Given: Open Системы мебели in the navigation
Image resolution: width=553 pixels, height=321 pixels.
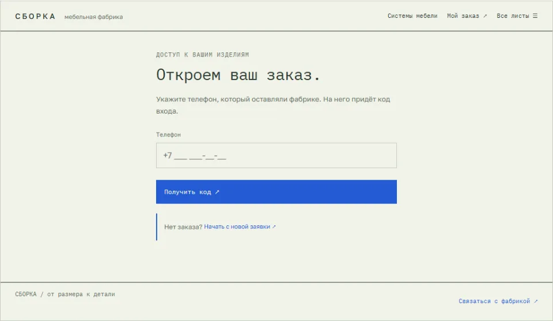Looking at the screenshot, I should pos(412,16).
